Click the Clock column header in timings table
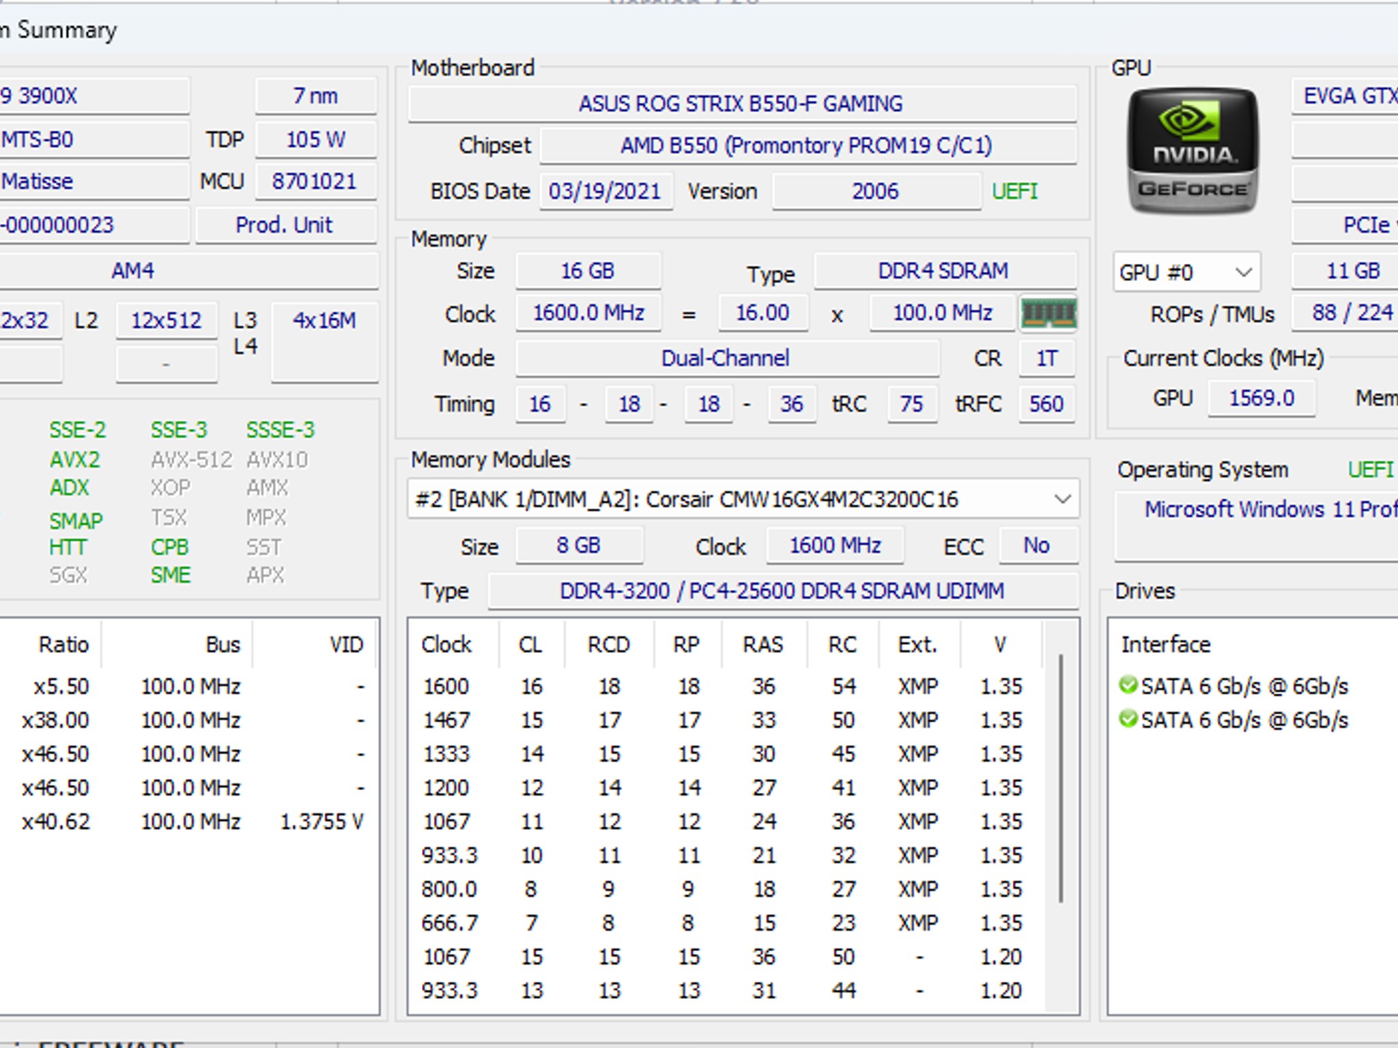1398x1048 pixels. [x=447, y=644]
